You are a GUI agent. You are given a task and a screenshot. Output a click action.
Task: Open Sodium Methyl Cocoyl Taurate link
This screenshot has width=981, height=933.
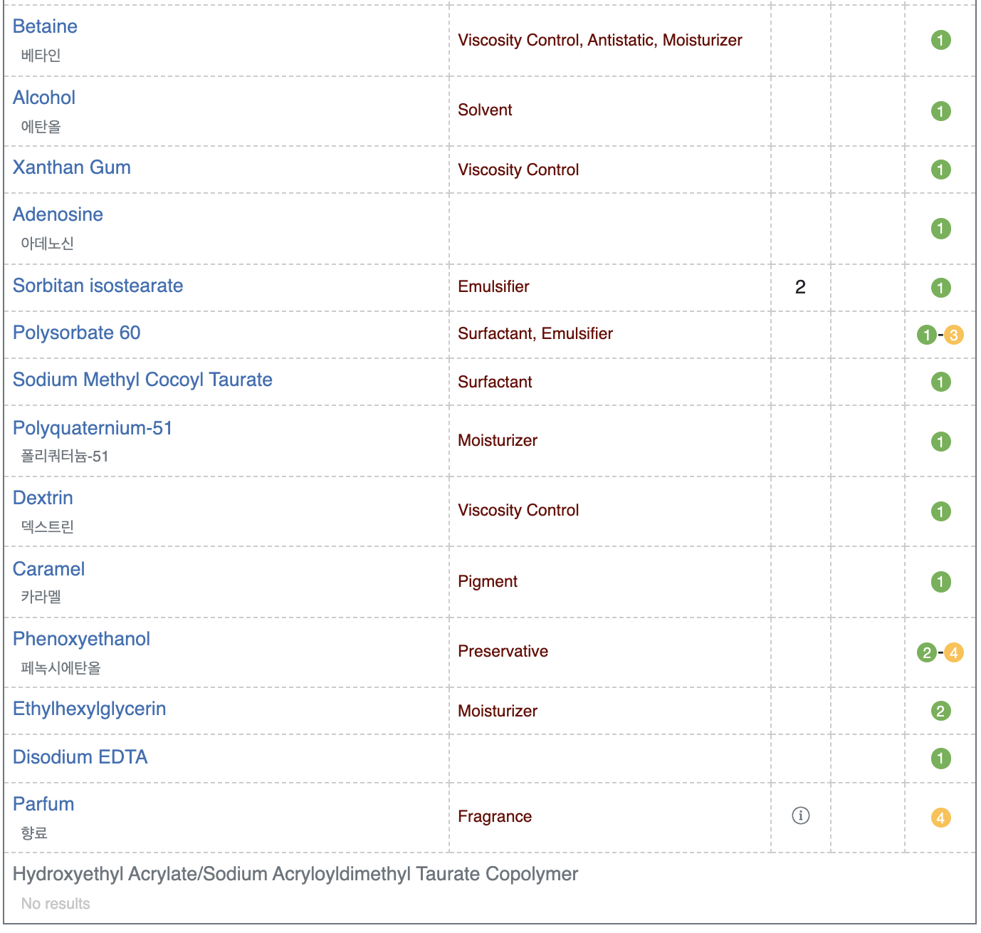pos(142,380)
